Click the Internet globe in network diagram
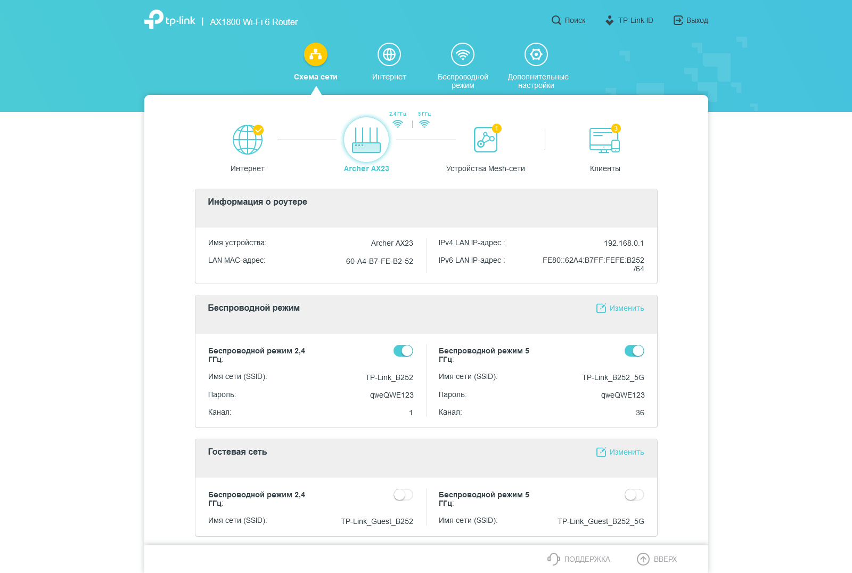 pyautogui.click(x=248, y=140)
